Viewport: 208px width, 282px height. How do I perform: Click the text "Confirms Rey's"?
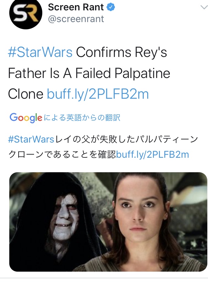coord(121,52)
